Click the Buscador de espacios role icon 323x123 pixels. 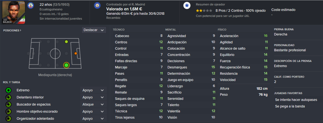click(x=9, y=104)
